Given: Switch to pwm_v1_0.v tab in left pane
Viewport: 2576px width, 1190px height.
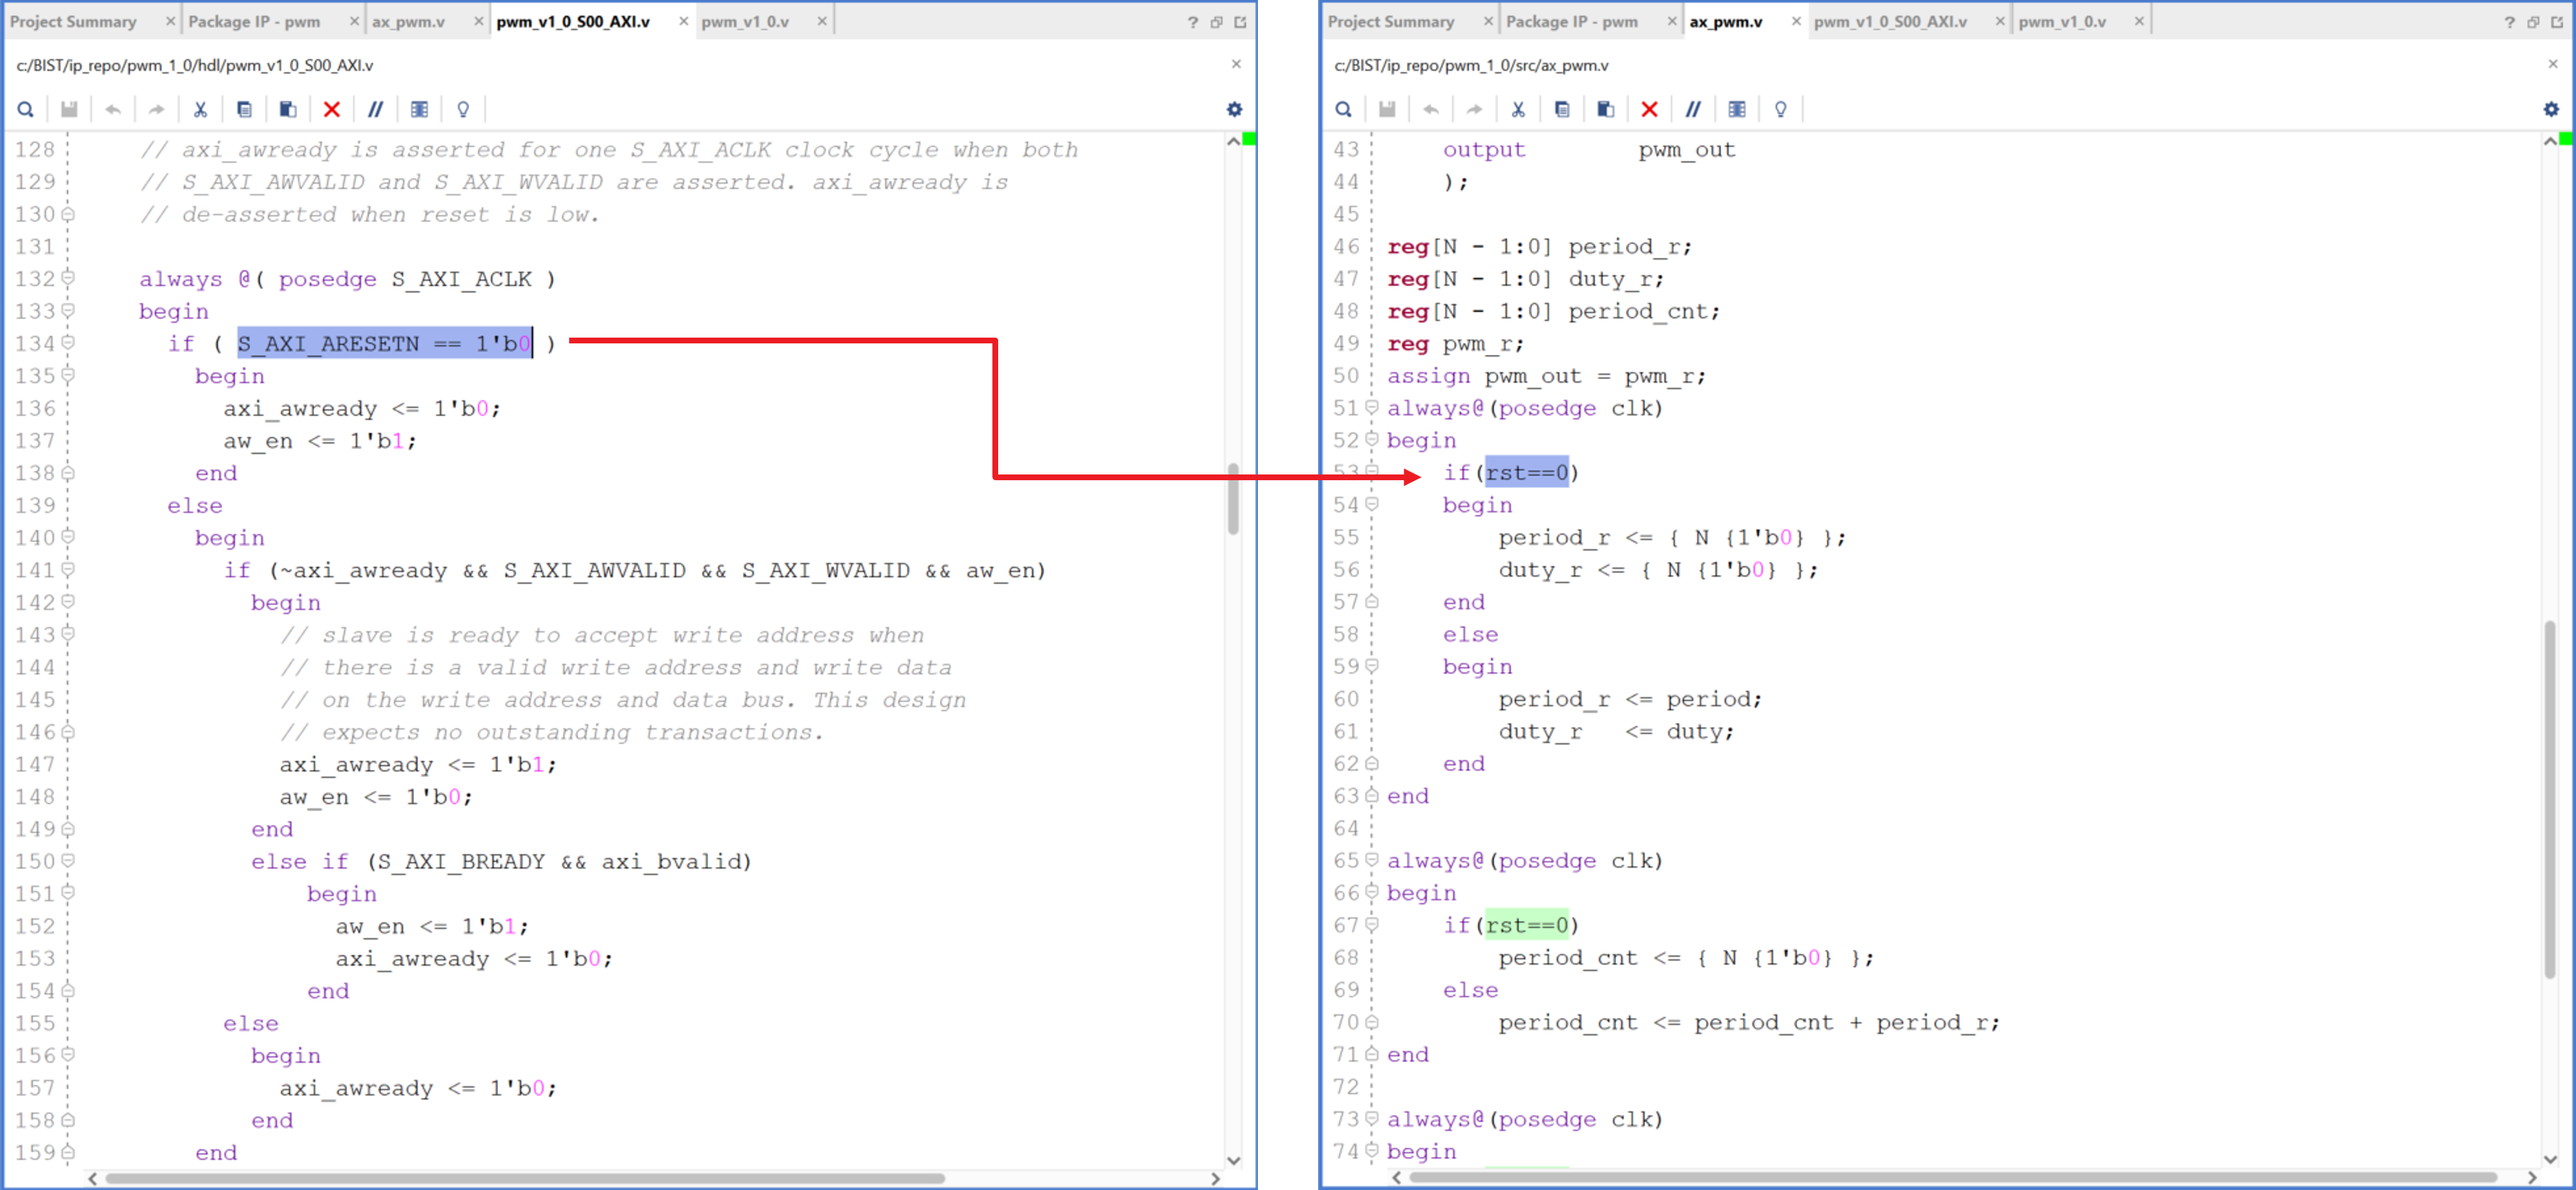Looking at the screenshot, I should pyautogui.click(x=745, y=21).
